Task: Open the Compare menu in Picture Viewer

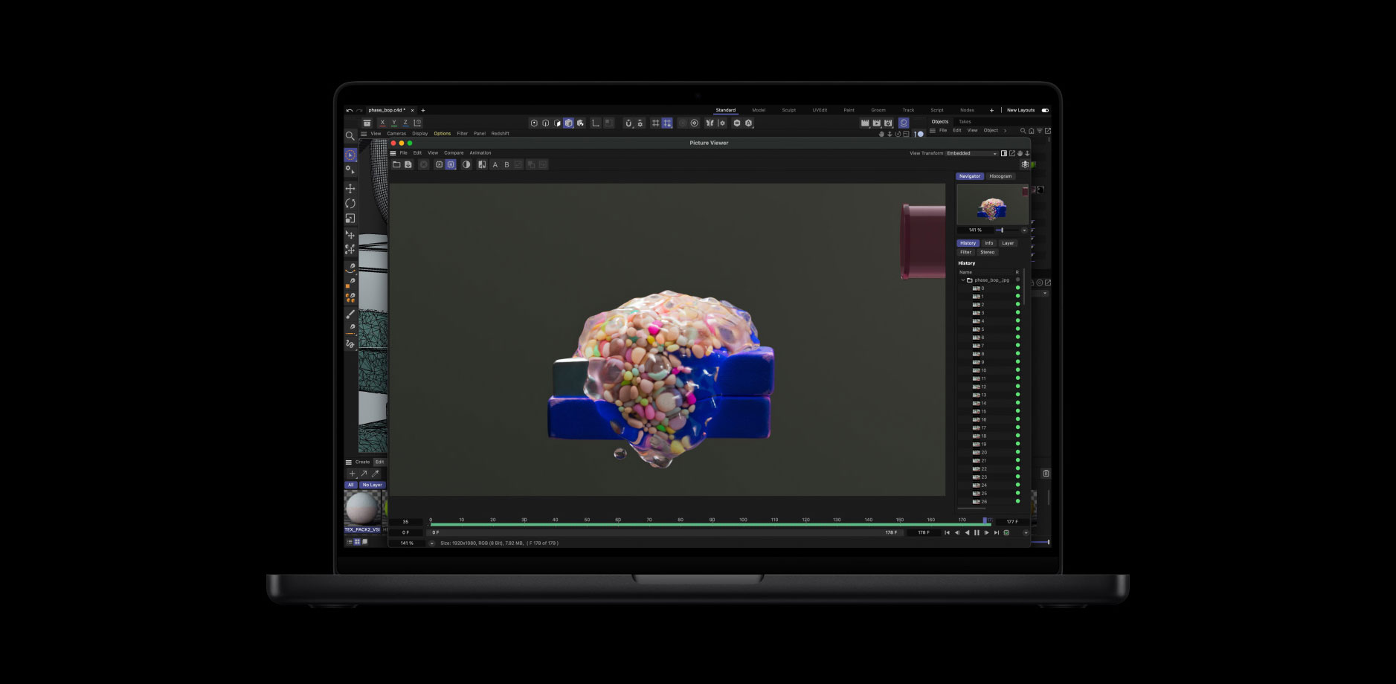Action: tap(454, 153)
